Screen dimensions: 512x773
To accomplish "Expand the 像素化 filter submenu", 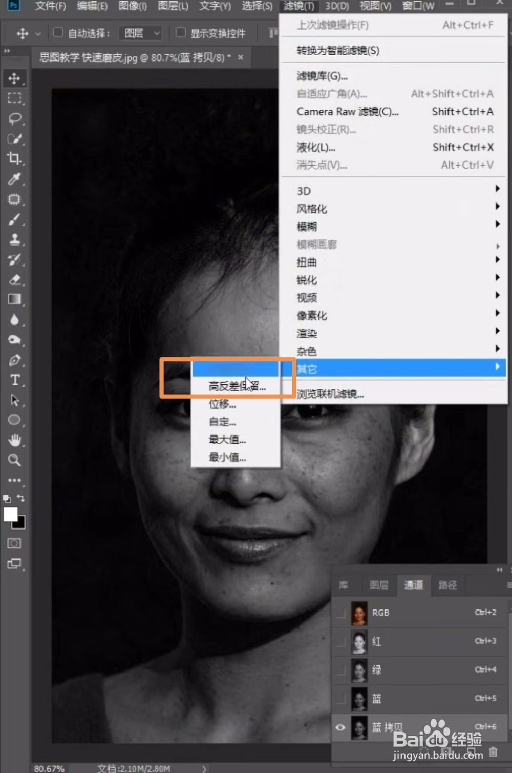I will coord(394,315).
